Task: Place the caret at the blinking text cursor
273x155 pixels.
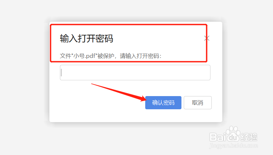Action: pos(61,72)
